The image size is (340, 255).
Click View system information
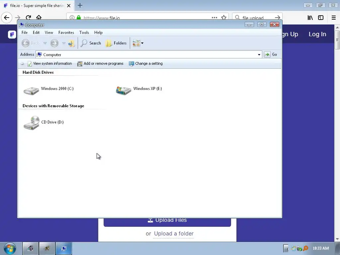tap(50, 63)
